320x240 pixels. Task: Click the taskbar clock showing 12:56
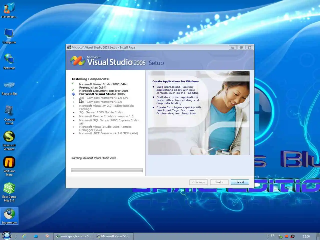coord(306,236)
